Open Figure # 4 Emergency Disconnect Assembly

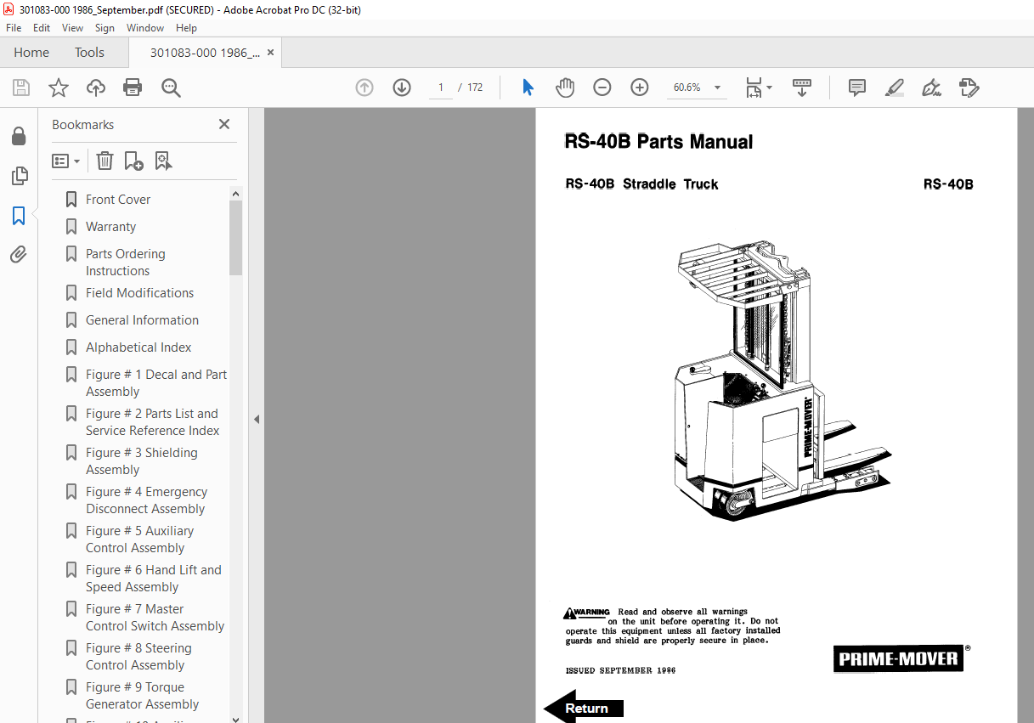click(146, 500)
